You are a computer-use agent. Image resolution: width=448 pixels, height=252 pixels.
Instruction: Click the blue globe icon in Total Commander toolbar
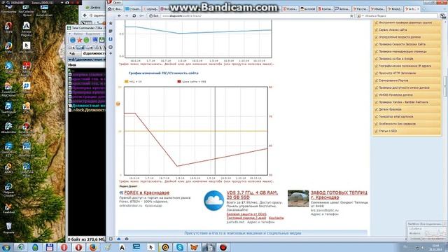[73, 40]
